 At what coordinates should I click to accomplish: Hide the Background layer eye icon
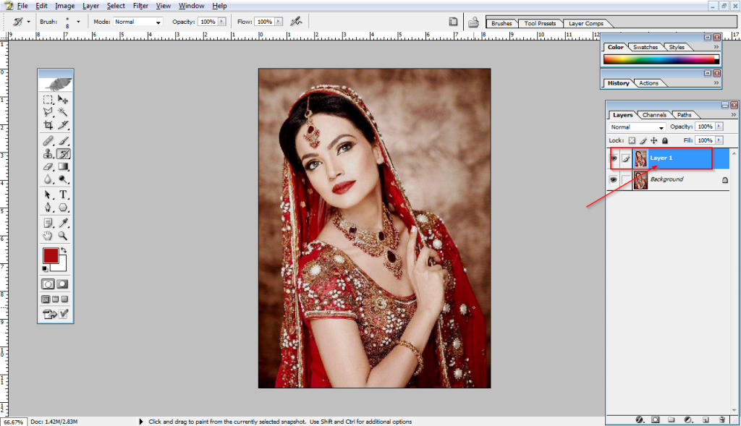(x=614, y=180)
